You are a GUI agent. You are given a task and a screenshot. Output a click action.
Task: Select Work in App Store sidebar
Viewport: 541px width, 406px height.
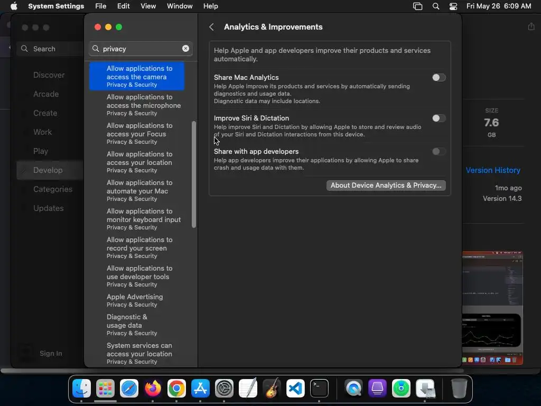pos(42,132)
